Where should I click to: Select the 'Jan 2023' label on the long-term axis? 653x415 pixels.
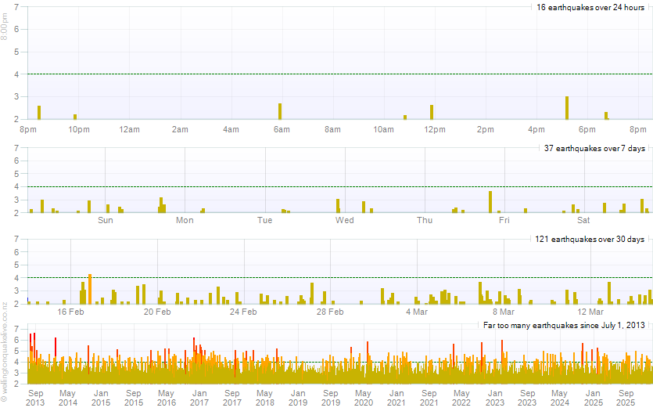[495, 397]
